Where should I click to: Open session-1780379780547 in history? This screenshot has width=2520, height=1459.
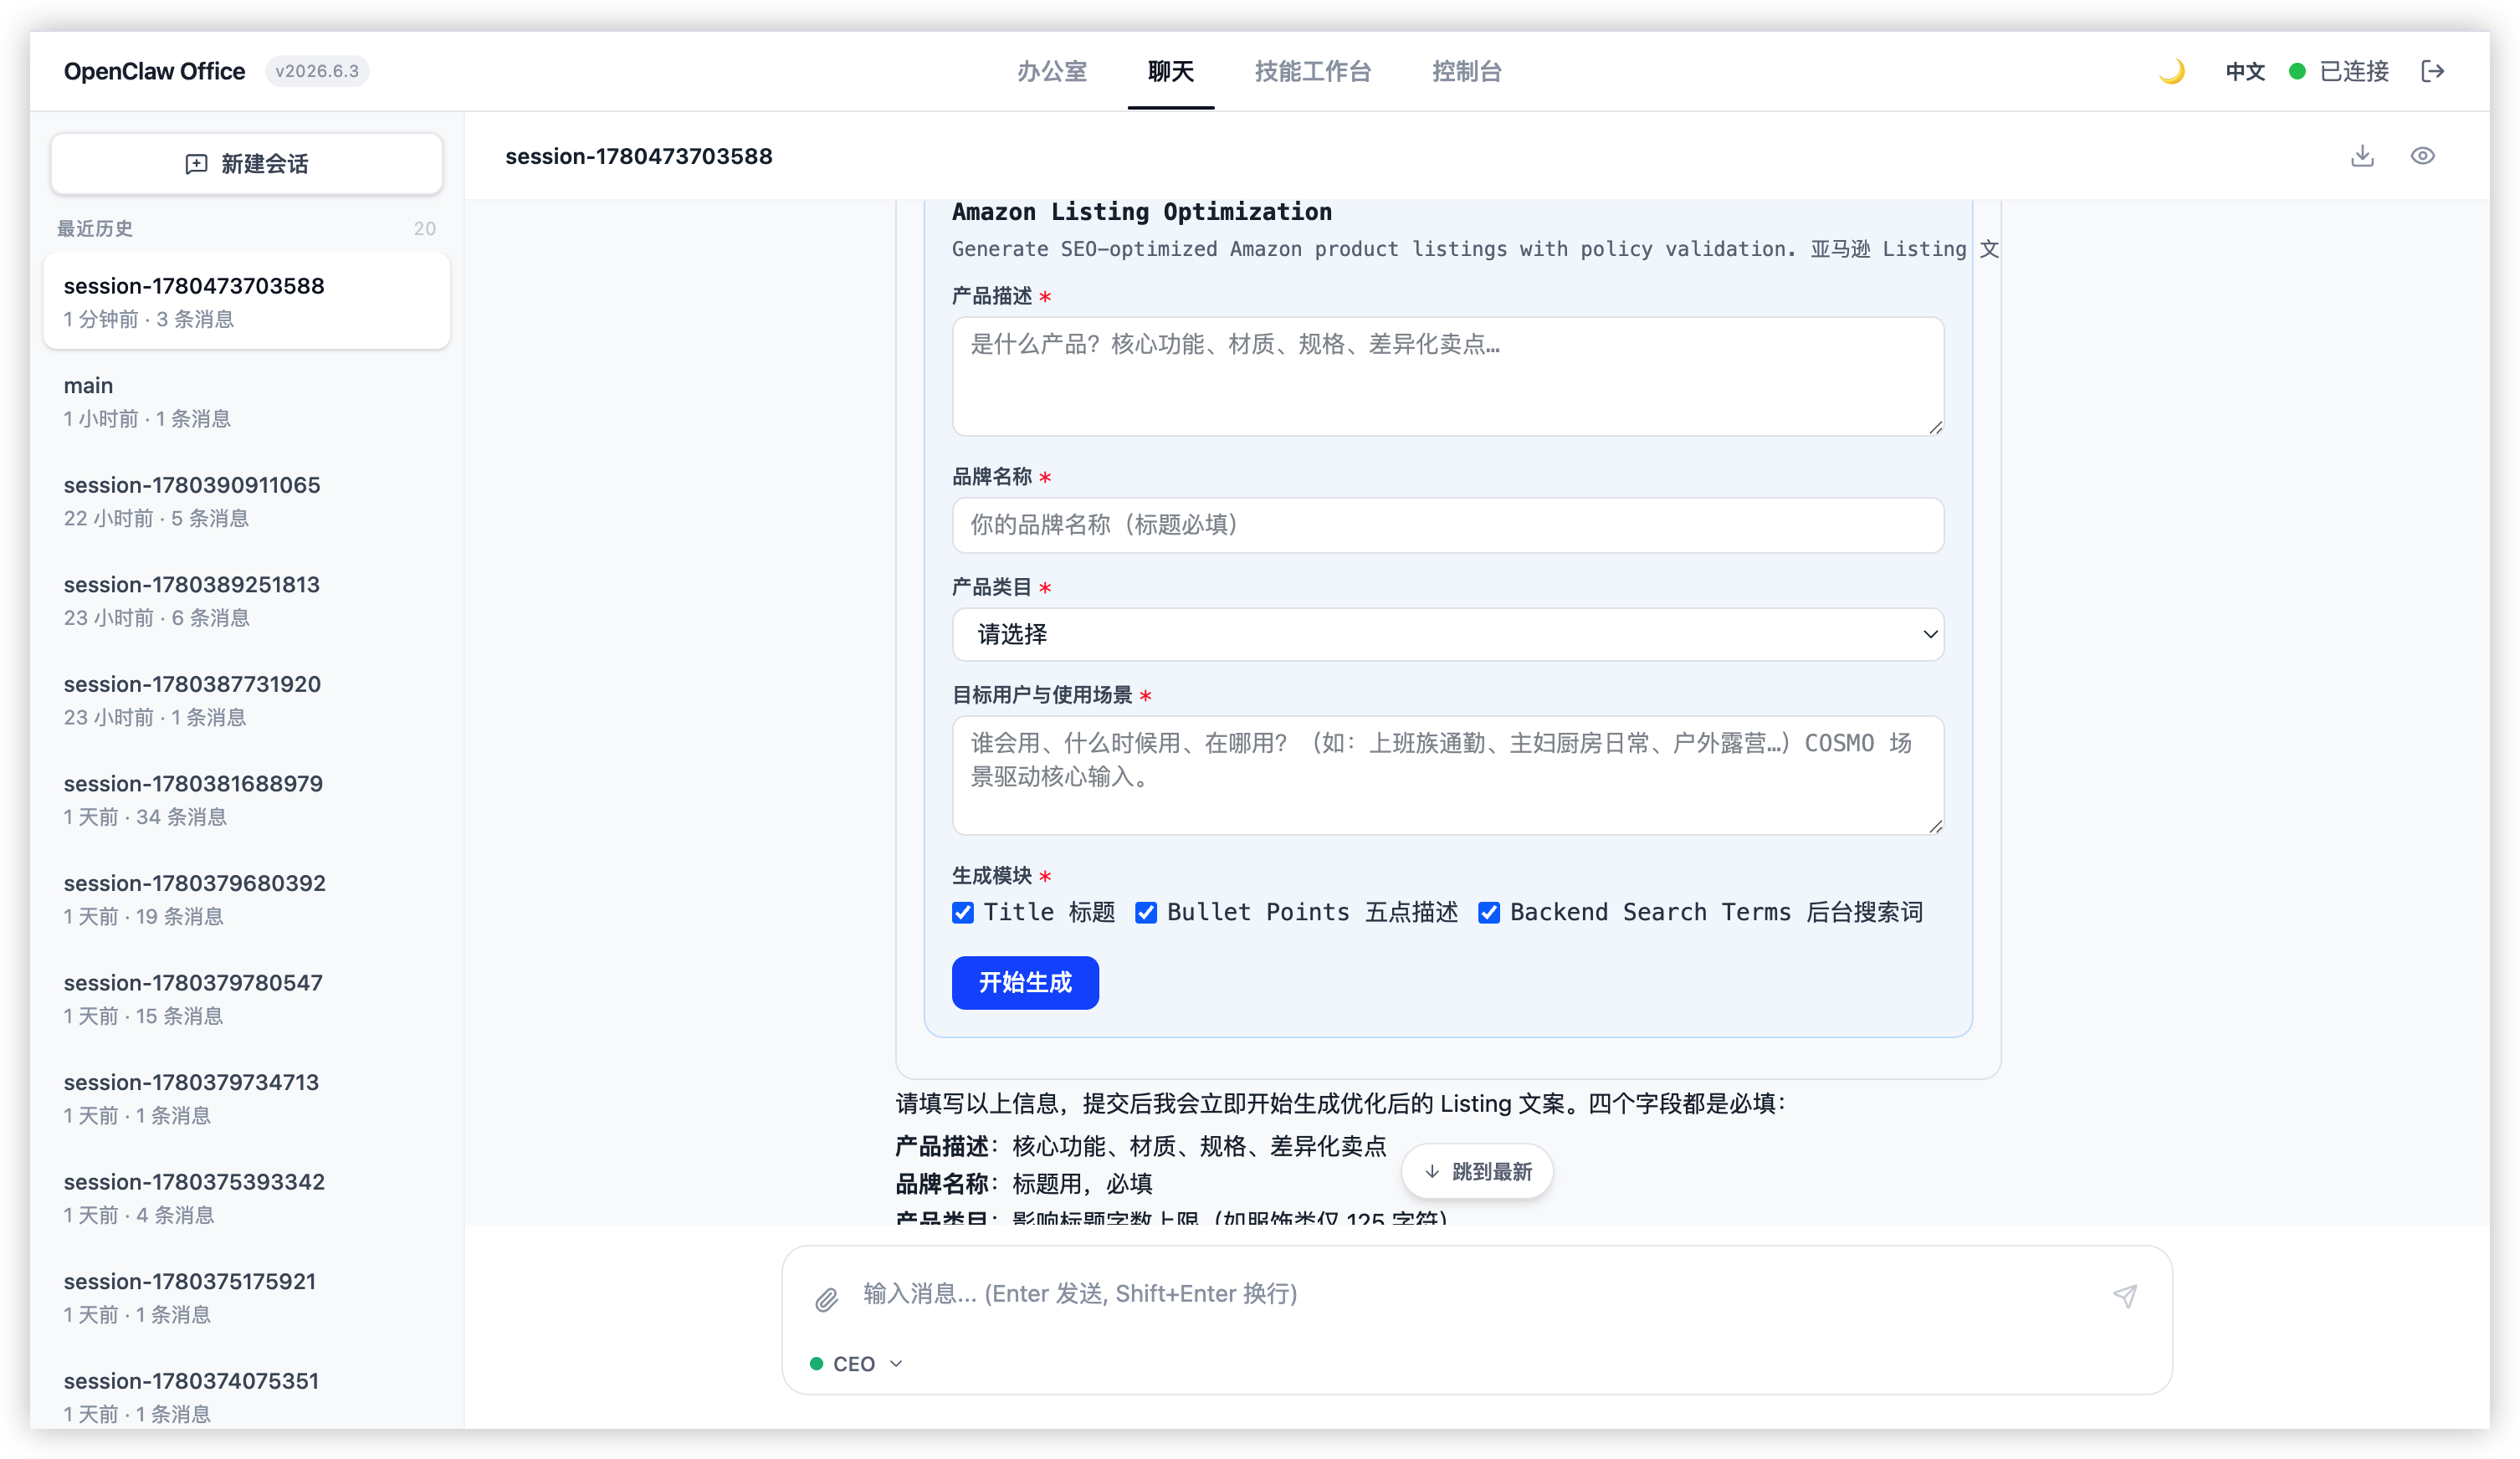tap(246, 998)
